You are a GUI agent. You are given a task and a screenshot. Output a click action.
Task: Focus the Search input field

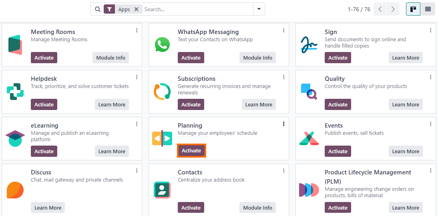197,9
